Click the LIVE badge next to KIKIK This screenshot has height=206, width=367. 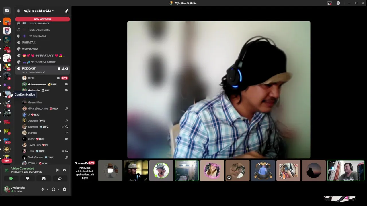tap(65, 78)
